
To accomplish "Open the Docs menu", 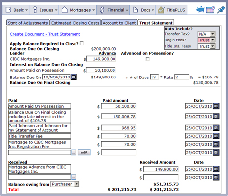I will tap(143, 10).
